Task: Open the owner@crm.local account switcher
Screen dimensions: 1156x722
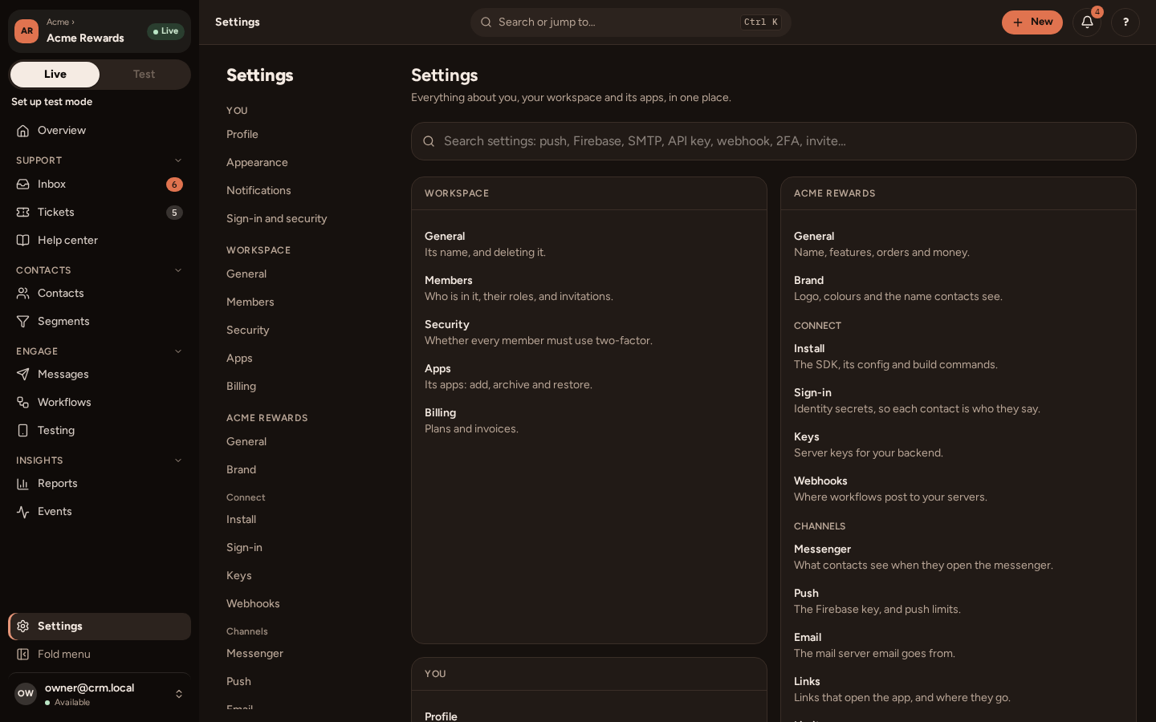Action: click(100, 694)
